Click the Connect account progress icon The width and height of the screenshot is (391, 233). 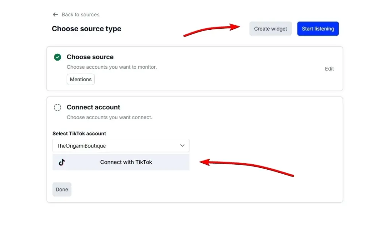click(x=57, y=107)
